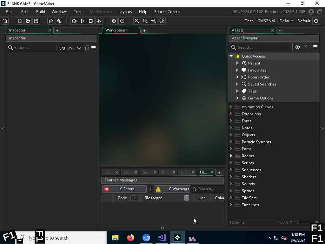Image resolution: width=325 pixels, height=244 pixels.
Task: Open the Layouts menu
Action: click(125, 12)
